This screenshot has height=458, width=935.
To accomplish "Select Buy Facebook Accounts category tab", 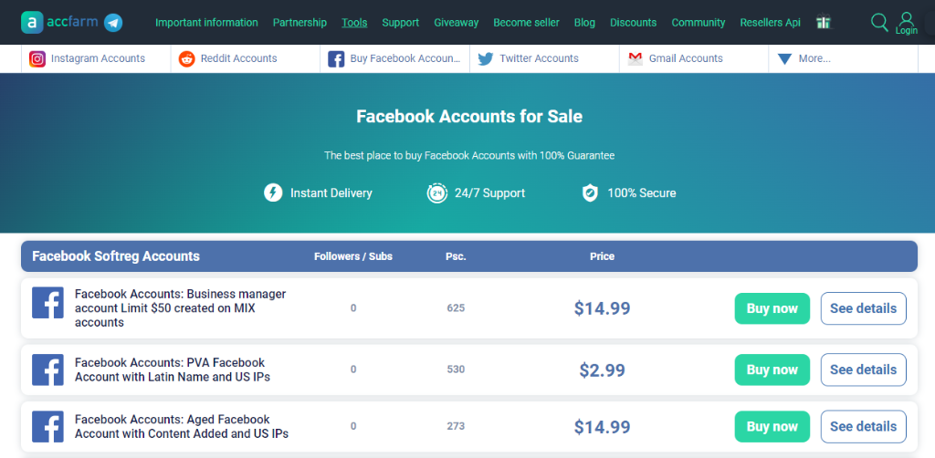I will coord(395,59).
